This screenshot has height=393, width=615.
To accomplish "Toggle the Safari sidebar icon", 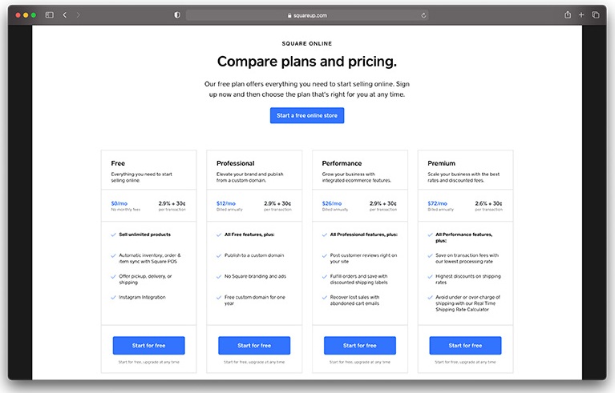I will (x=50, y=15).
